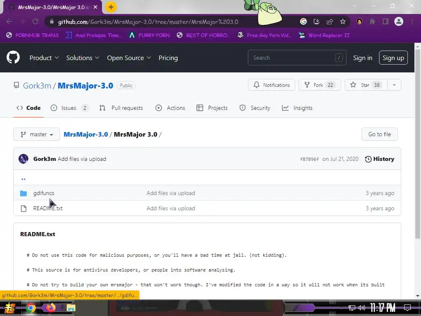421x316 pixels.
Task: Click the Google icon in address bar
Action: pyautogui.click(x=303, y=21)
